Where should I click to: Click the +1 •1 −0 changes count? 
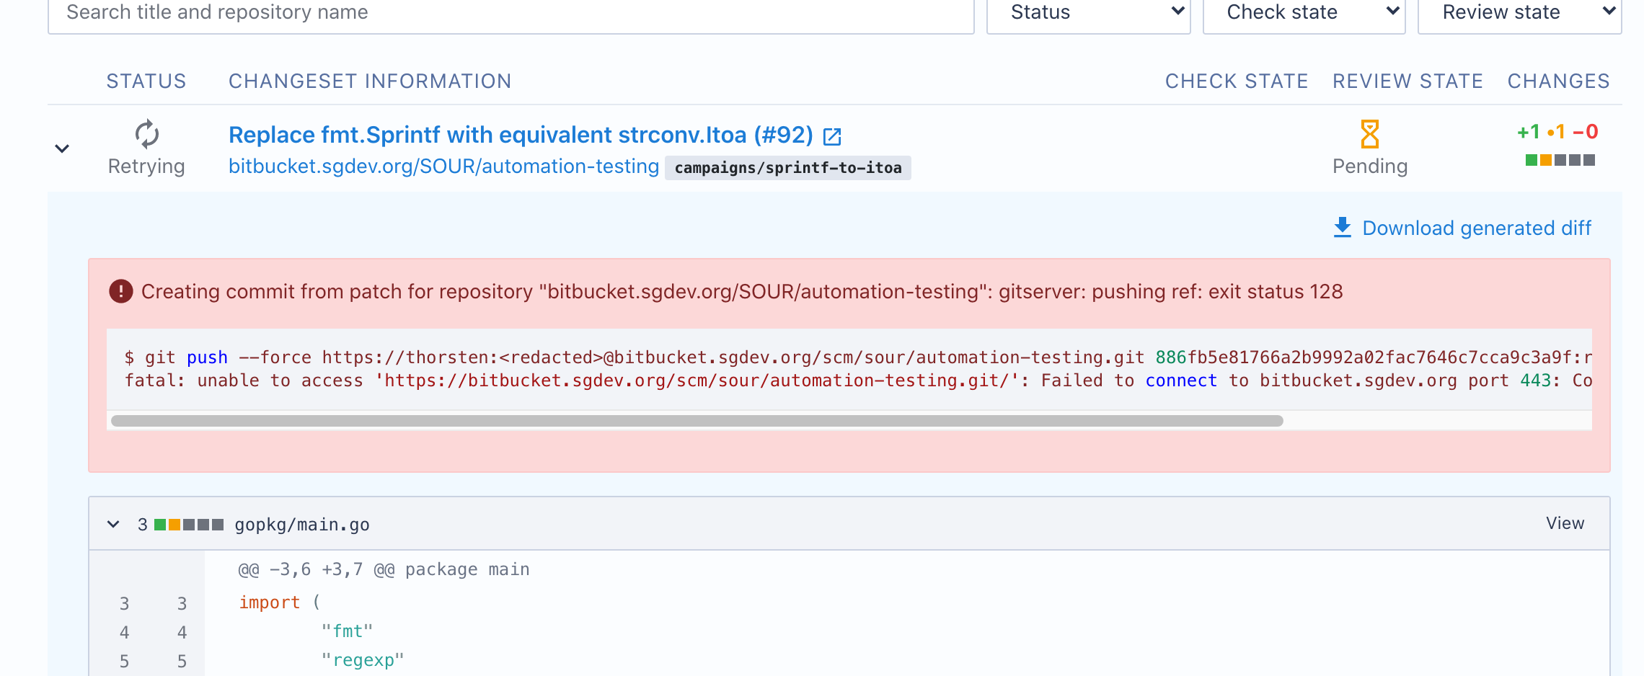point(1557,132)
